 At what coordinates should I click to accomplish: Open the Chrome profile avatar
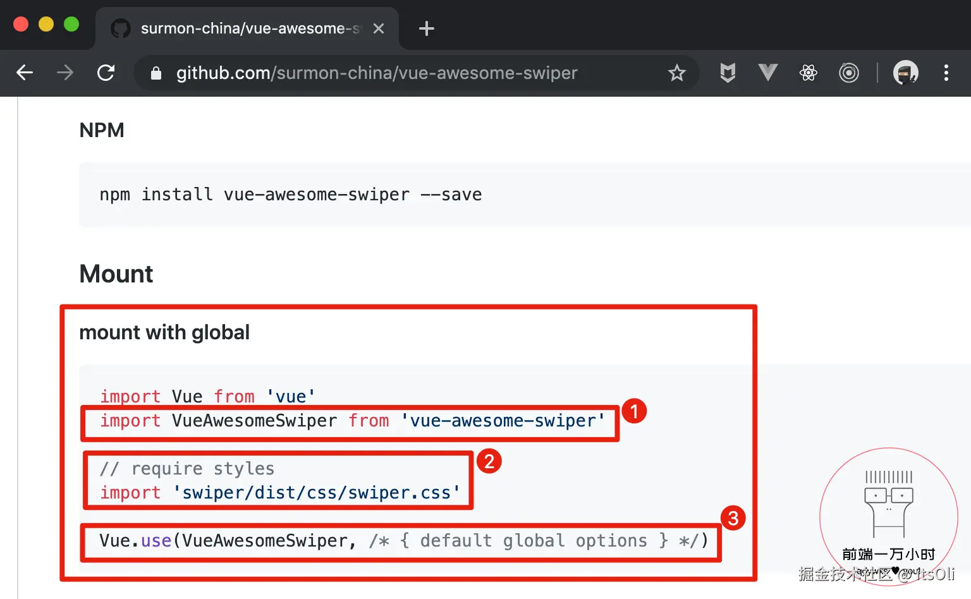(x=906, y=73)
